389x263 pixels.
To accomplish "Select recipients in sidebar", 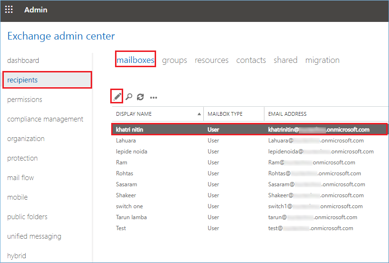I will click(47, 80).
